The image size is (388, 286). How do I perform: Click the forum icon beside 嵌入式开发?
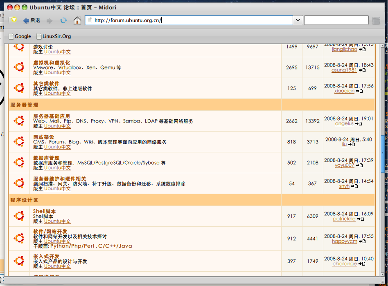19,261
